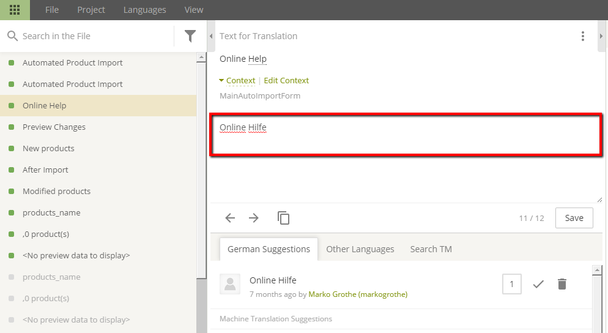Viewport: 608px width, 333px height.
Task: Click the Edit Context link
Action: tap(286, 81)
